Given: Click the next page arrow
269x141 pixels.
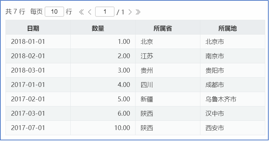Looking at the screenshot, I should [130, 12].
